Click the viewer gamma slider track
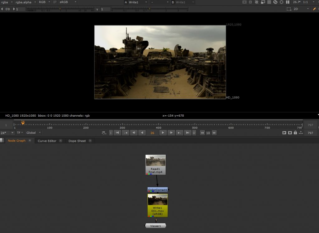The image size is (319, 233). 150,9
